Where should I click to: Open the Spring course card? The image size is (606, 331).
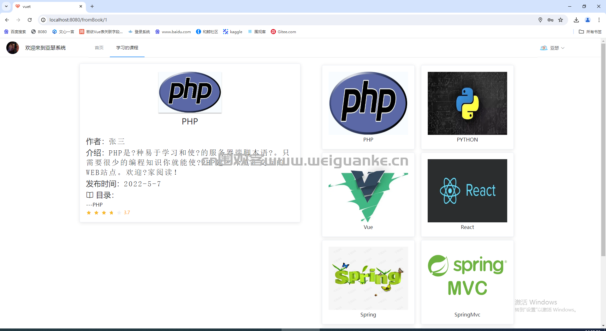click(368, 282)
